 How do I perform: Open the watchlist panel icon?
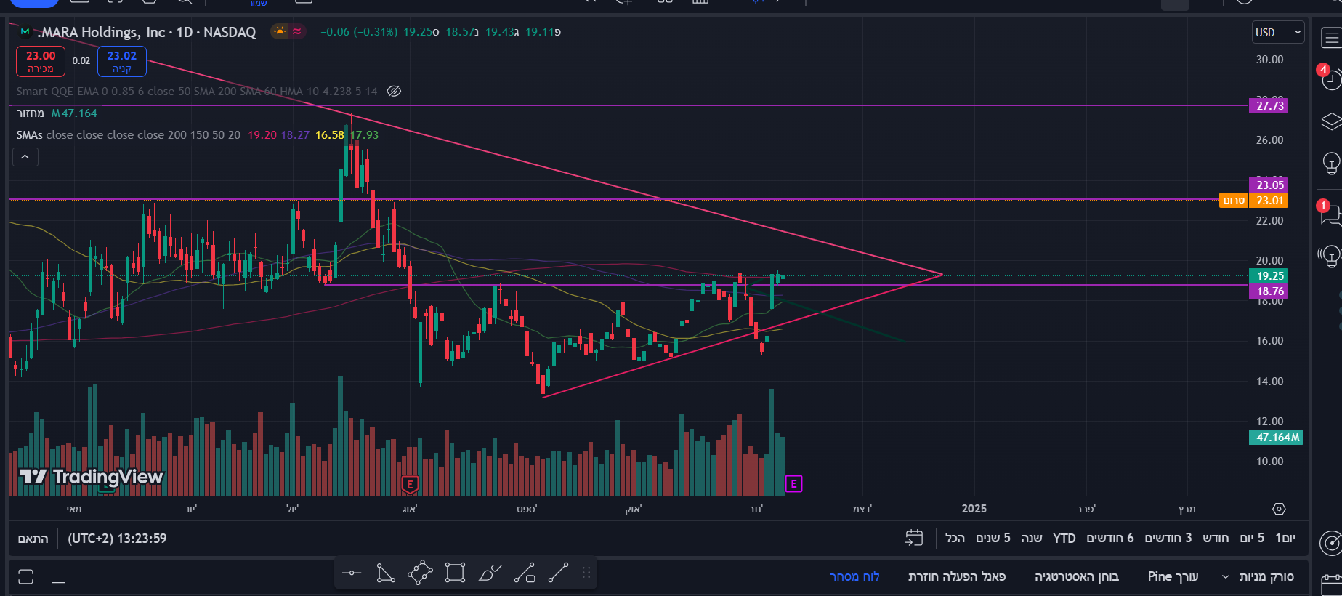tap(1331, 38)
